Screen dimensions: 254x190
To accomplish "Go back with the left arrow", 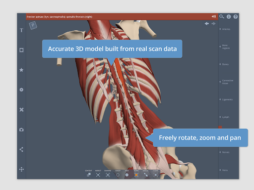I will [x=207, y=24].
